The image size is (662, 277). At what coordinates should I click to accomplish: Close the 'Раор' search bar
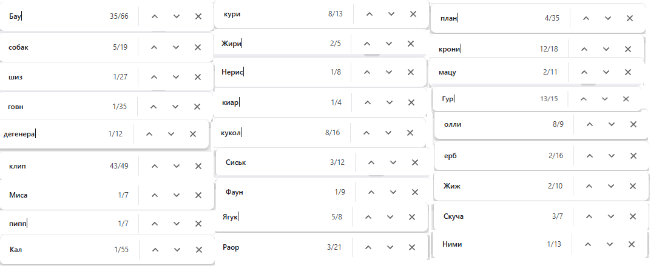coord(413,247)
